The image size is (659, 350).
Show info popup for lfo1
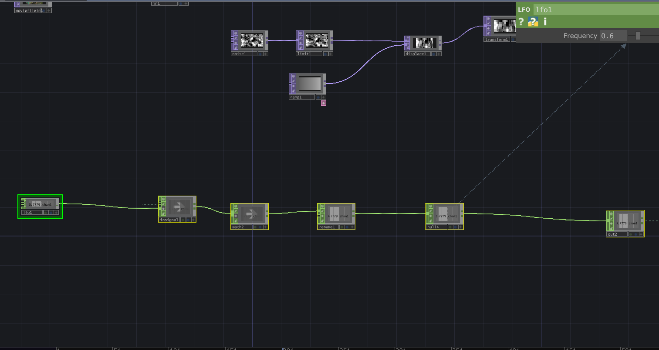545,22
